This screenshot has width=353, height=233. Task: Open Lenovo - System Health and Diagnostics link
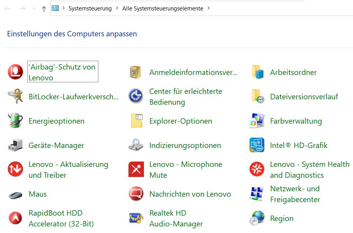click(x=310, y=170)
